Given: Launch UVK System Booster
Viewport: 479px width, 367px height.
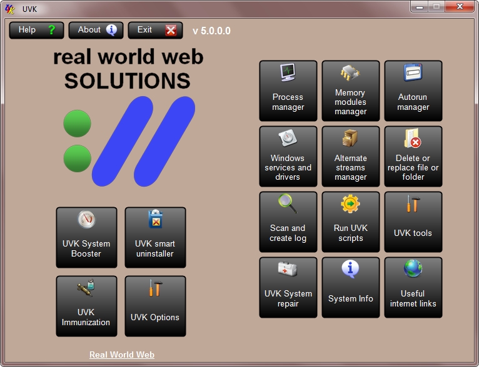Looking at the screenshot, I should 86,237.
